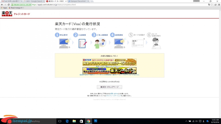Image resolution: width=221 pixels, height=124 pixels.
Task: Click step 6 カードお受け取り person icon
Action: [156, 43]
